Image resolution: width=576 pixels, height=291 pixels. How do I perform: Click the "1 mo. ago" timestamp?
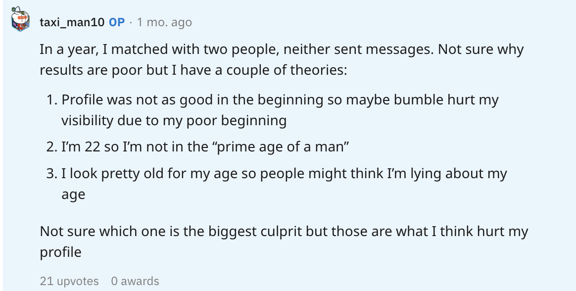(164, 22)
